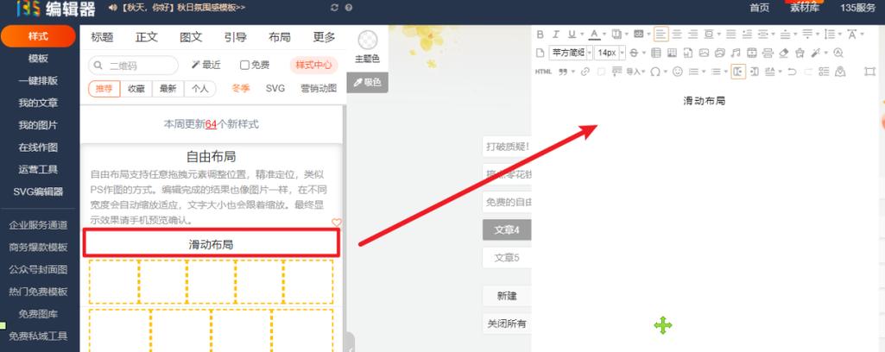This screenshot has height=352, width=885.
Task: Expand editor with the fullscreen icon
Action: (x=869, y=72)
